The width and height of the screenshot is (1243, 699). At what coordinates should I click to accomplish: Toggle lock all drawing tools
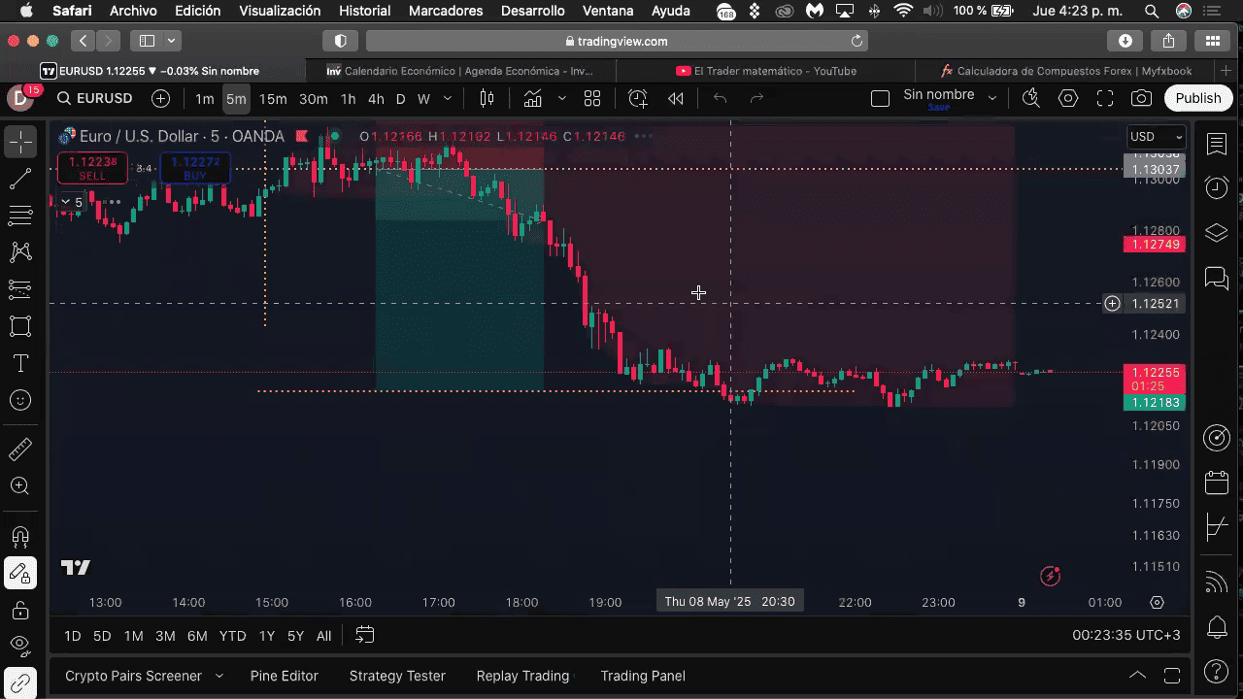coord(19,610)
